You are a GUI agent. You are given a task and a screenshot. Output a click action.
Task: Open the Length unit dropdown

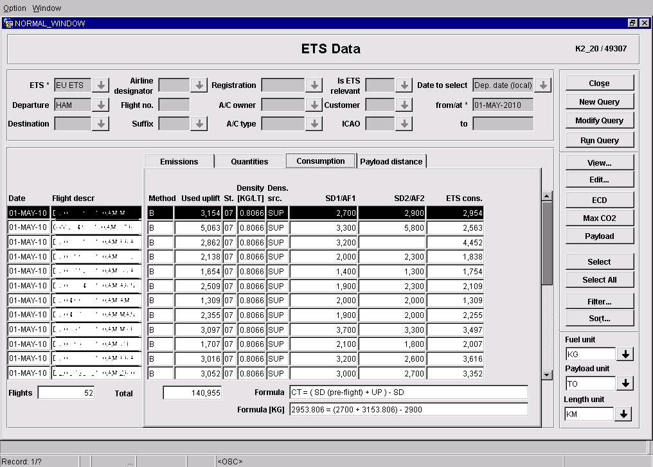[x=623, y=414]
